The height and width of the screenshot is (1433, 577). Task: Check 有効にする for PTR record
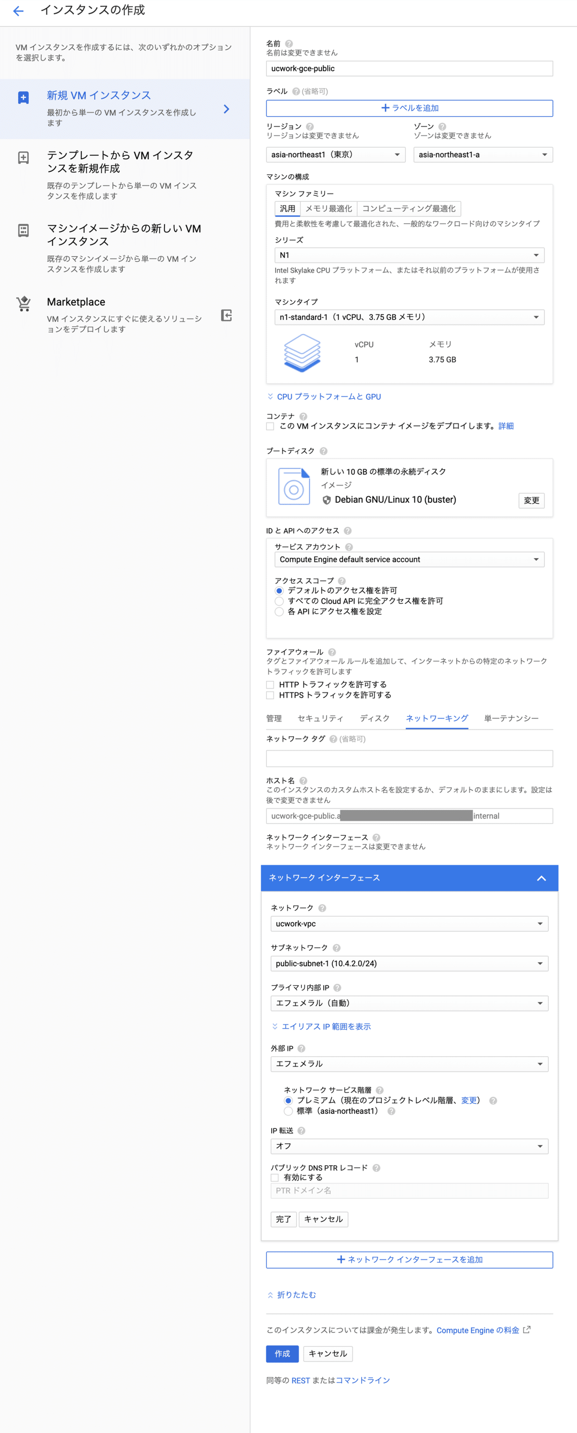275,1177
